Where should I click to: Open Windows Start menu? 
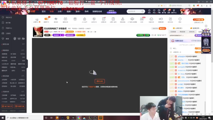coord(3,118)
